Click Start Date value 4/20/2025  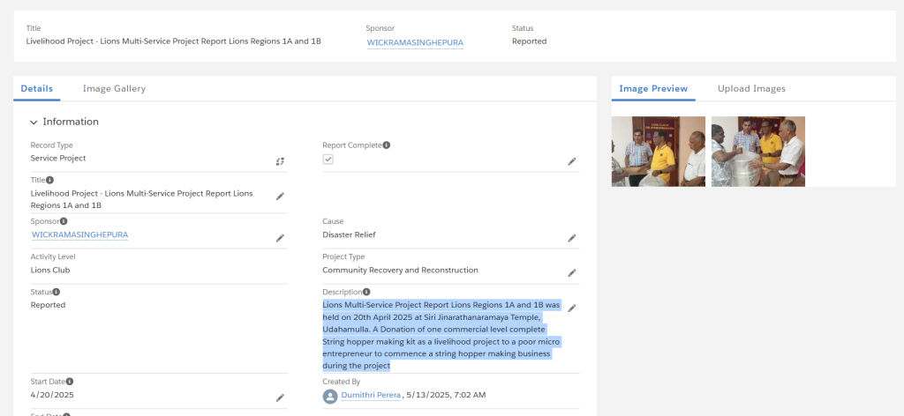(52, 395)
